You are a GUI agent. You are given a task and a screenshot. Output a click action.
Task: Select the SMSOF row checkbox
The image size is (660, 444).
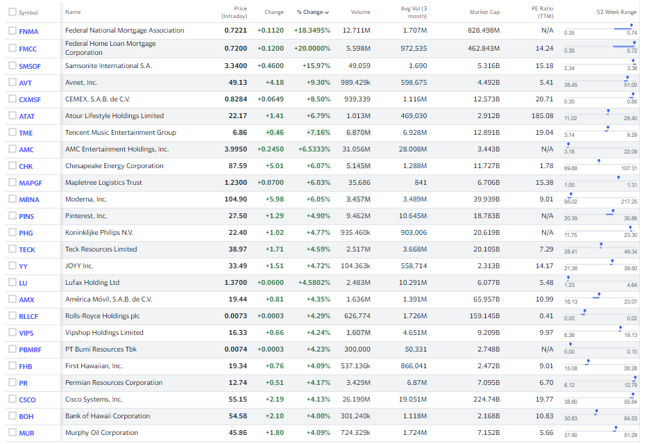tap(12, 65)
